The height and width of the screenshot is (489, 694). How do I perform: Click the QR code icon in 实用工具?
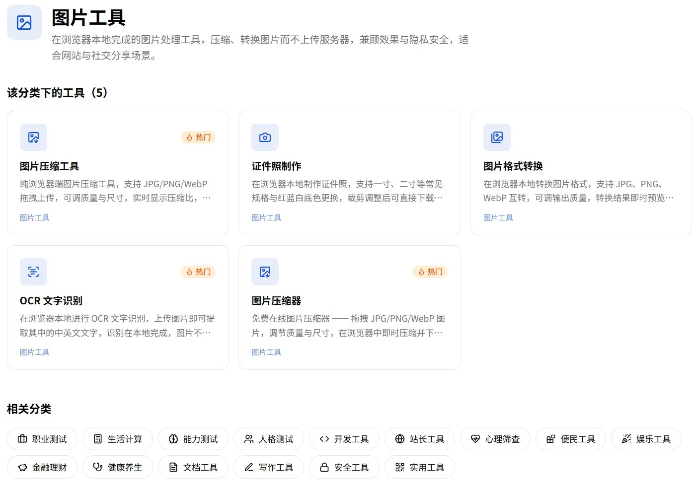pos(400,467)
